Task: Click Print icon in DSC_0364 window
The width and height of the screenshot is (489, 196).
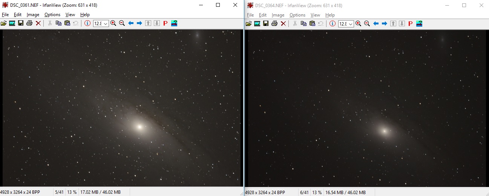Action: (x=274, y=23)
